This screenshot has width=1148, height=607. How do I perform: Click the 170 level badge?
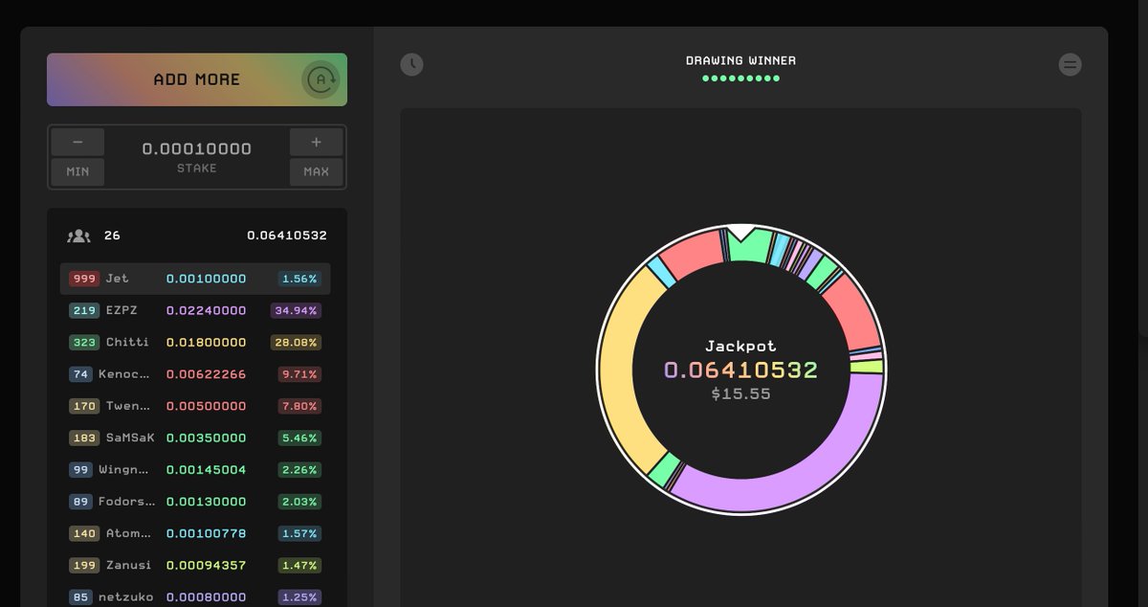[x=84, y=406]
